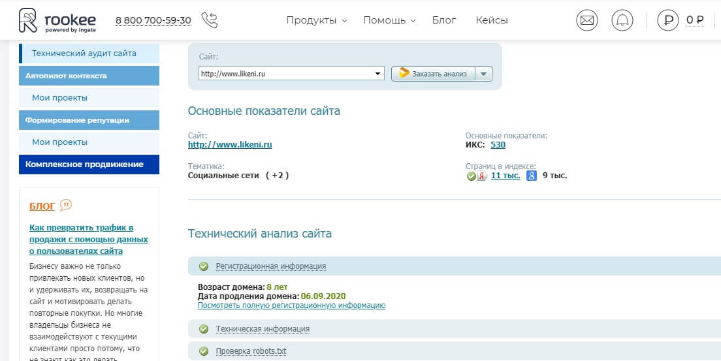Image resolution: width=721 pixels, height=361 pixels.
Task: Open the notifications bell icon
Action: [x=622, y=20]
